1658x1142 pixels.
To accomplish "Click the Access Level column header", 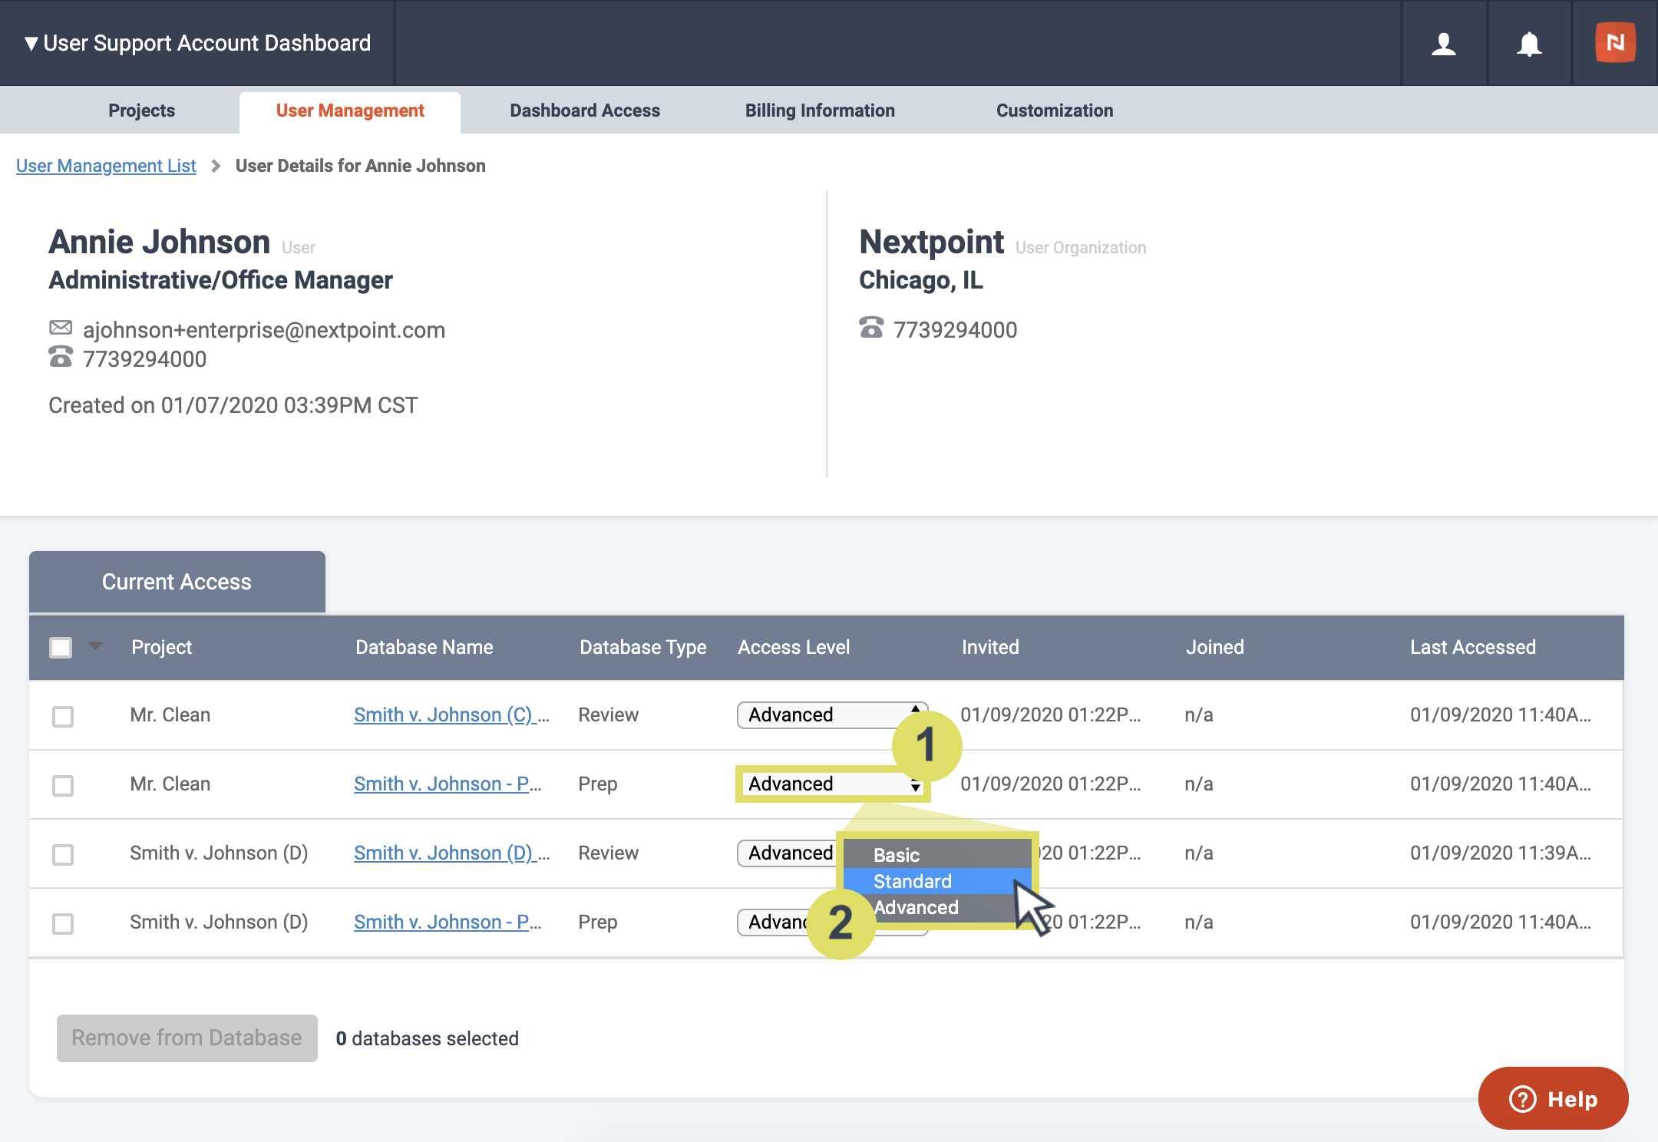I will 794,647.
